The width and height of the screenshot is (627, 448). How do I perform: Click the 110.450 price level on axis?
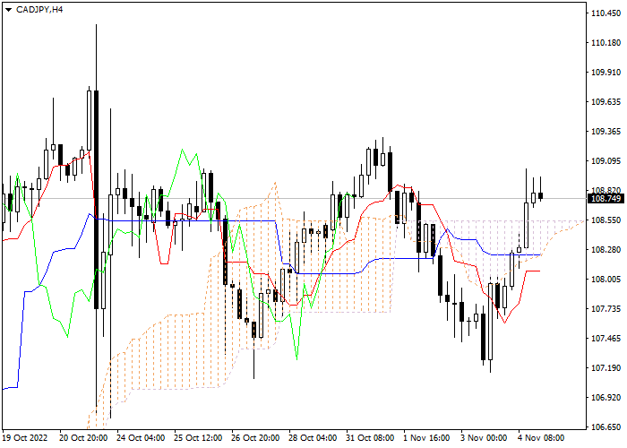[x=606, y=13]
